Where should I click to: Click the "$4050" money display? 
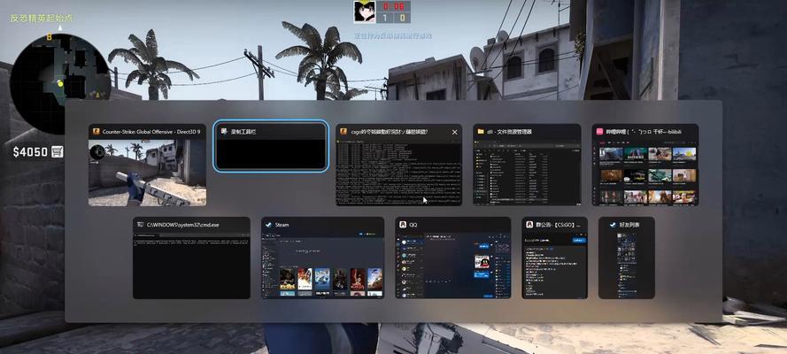[30, 152]
